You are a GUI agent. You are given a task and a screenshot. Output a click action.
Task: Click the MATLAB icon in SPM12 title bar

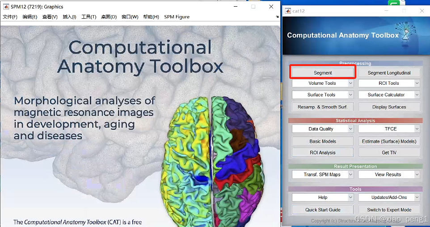6,7
